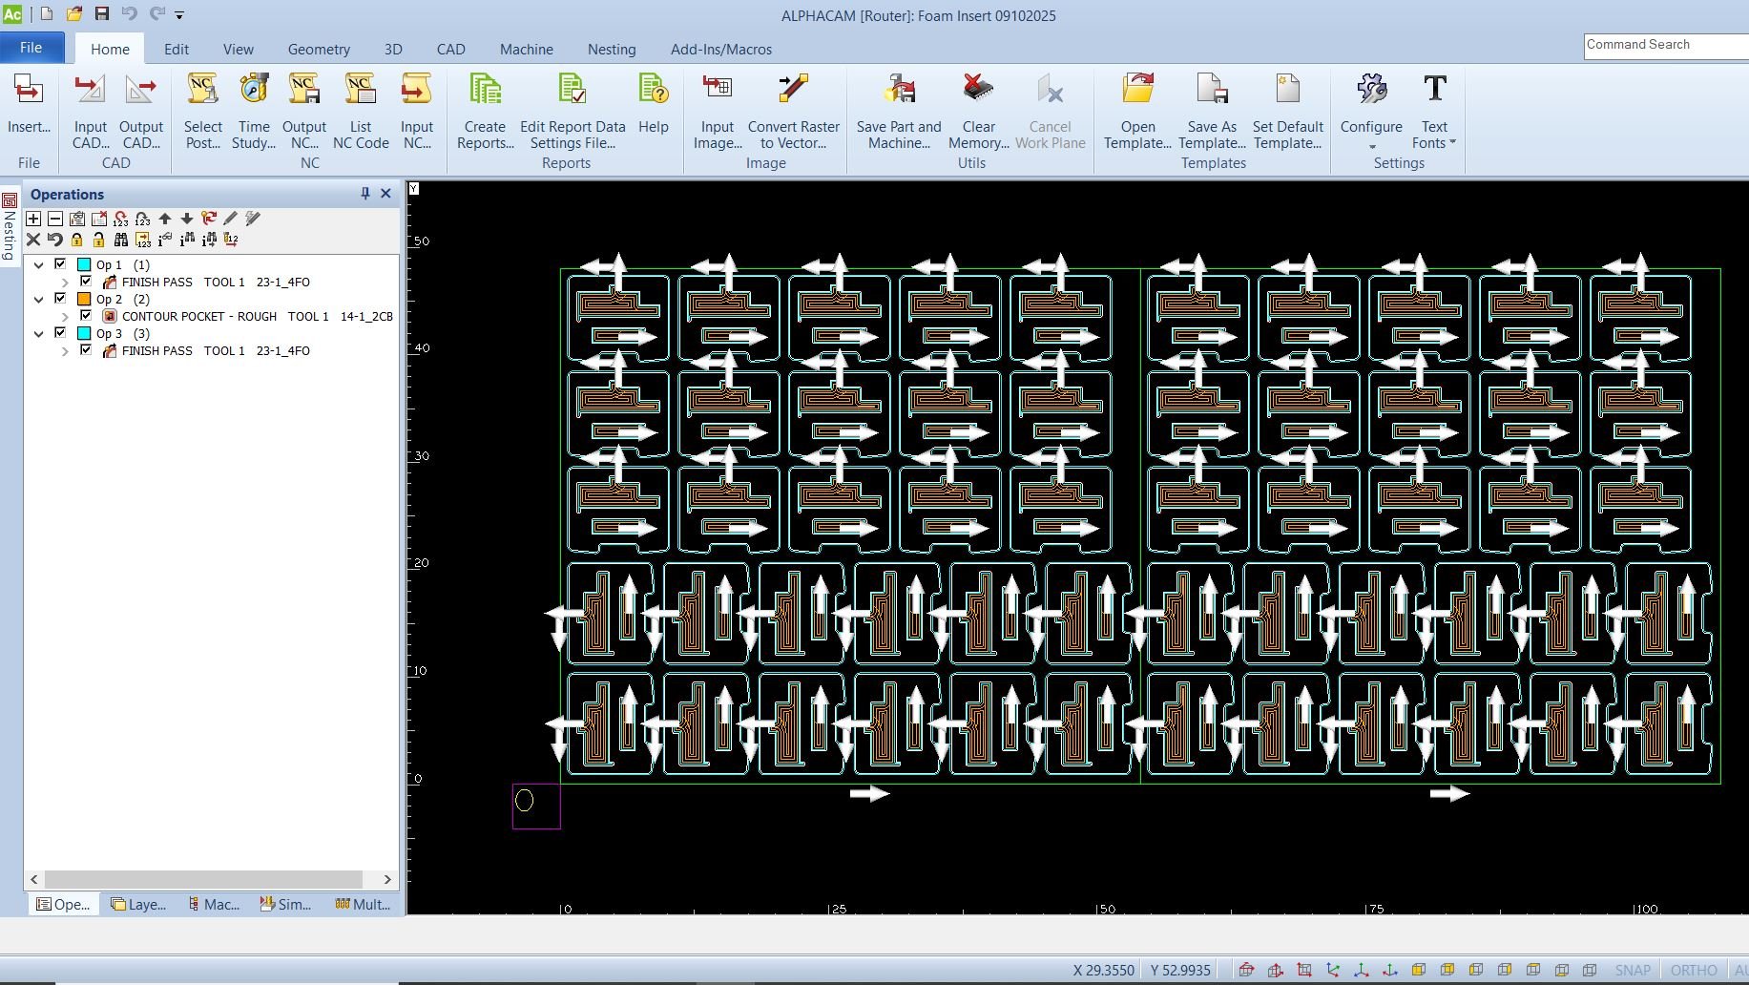1749x985 pixels.
Task: Expand FINISH PASS under Op 3
Action: click(65, 350)
